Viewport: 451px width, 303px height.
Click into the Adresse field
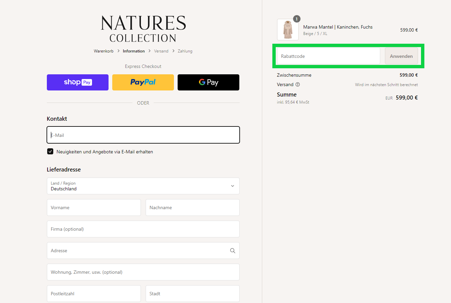(x=143, y=251)
